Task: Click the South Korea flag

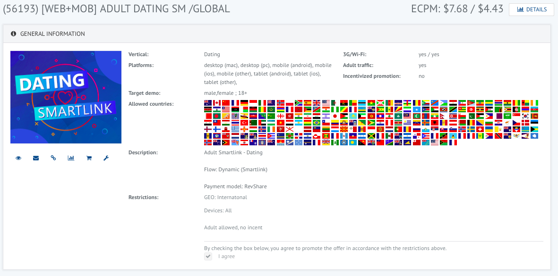Action: 525,116
